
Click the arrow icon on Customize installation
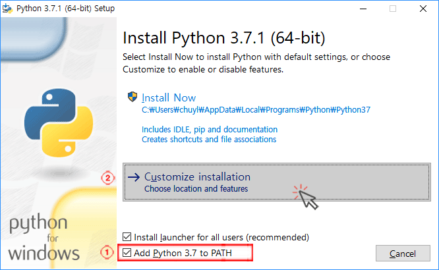[134, 177]
